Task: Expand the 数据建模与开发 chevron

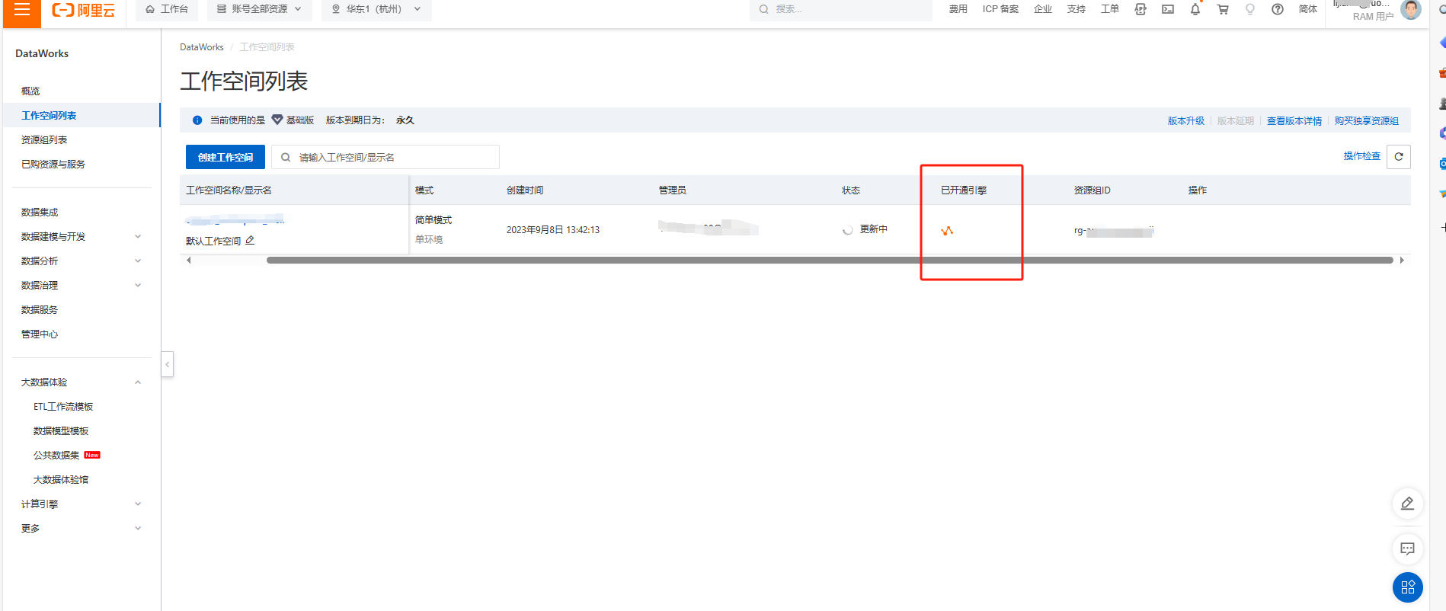Action: click(x=138, y=237)
